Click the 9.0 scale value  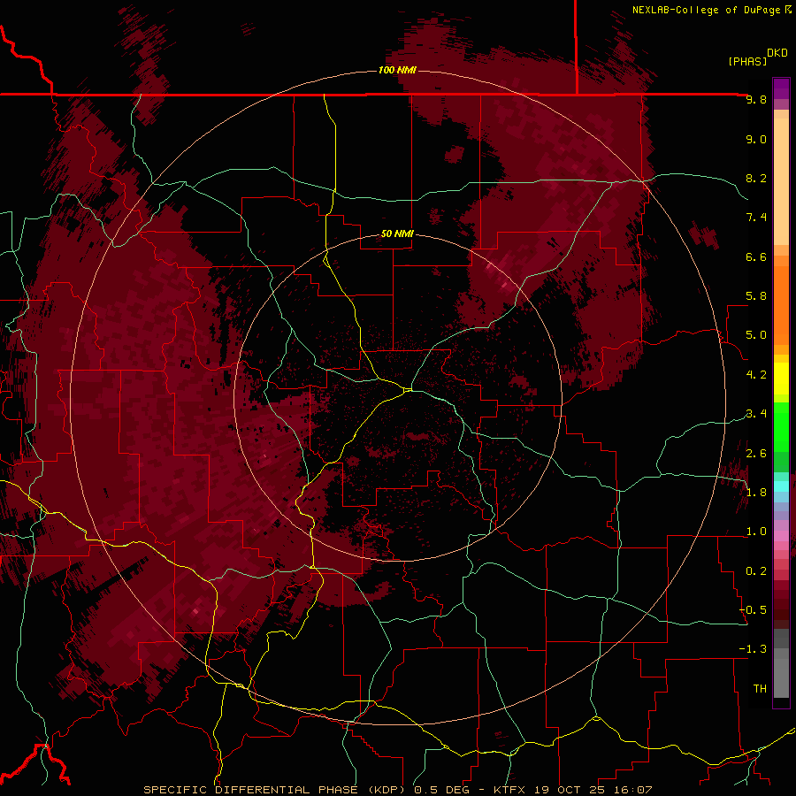point(756,139)
